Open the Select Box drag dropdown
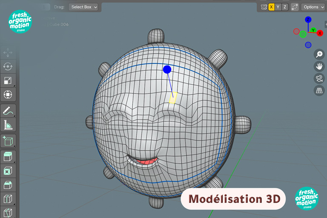The width and height of the screenshot is (327, 218). click(83, 7)
